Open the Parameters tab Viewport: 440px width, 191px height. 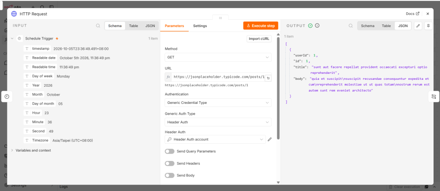(174, 26)
